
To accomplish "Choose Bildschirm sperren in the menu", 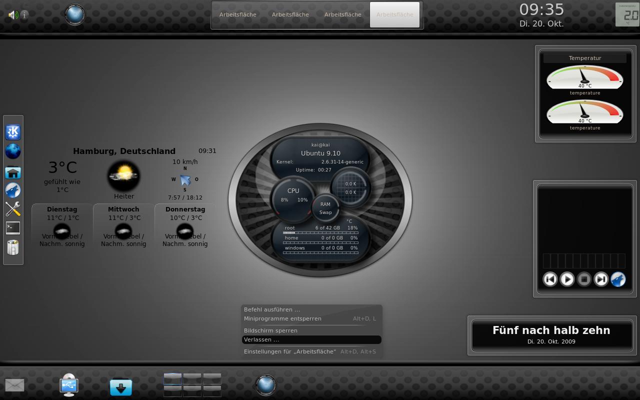I will (x=311, y=330).
